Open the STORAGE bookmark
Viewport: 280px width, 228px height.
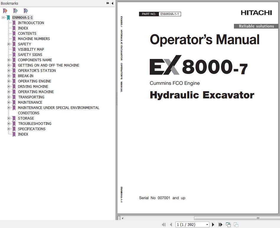pyautogui.click(x=26, y=118)
